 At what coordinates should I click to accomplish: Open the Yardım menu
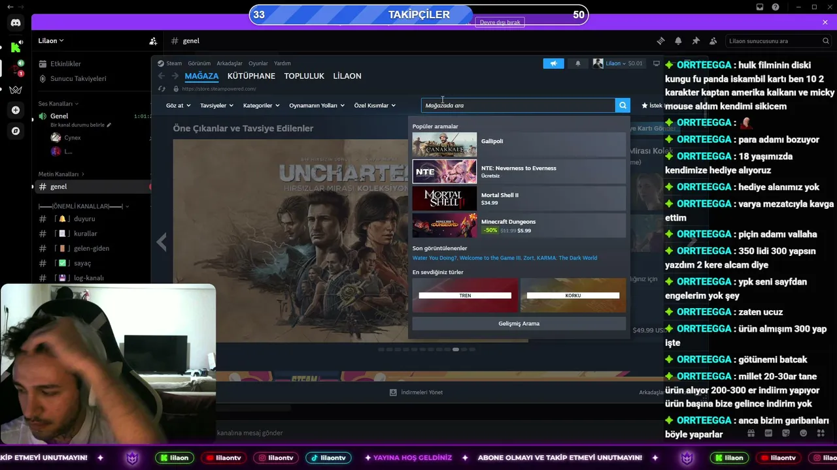[282, 63]
